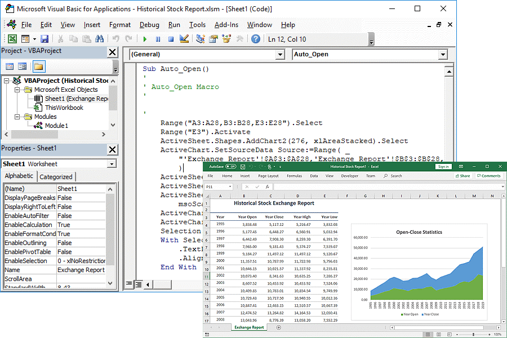Click the View Microsoft Excel icon
The width and height of the screenshot is (507, 338).
[x=12, y=39]
